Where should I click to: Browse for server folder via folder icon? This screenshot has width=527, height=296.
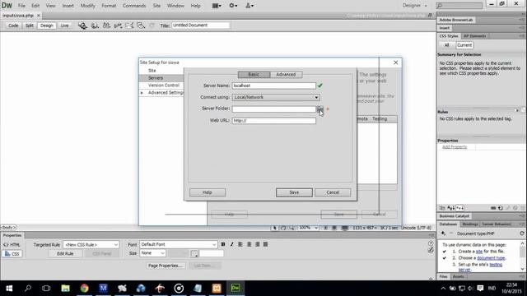[319, 109]
